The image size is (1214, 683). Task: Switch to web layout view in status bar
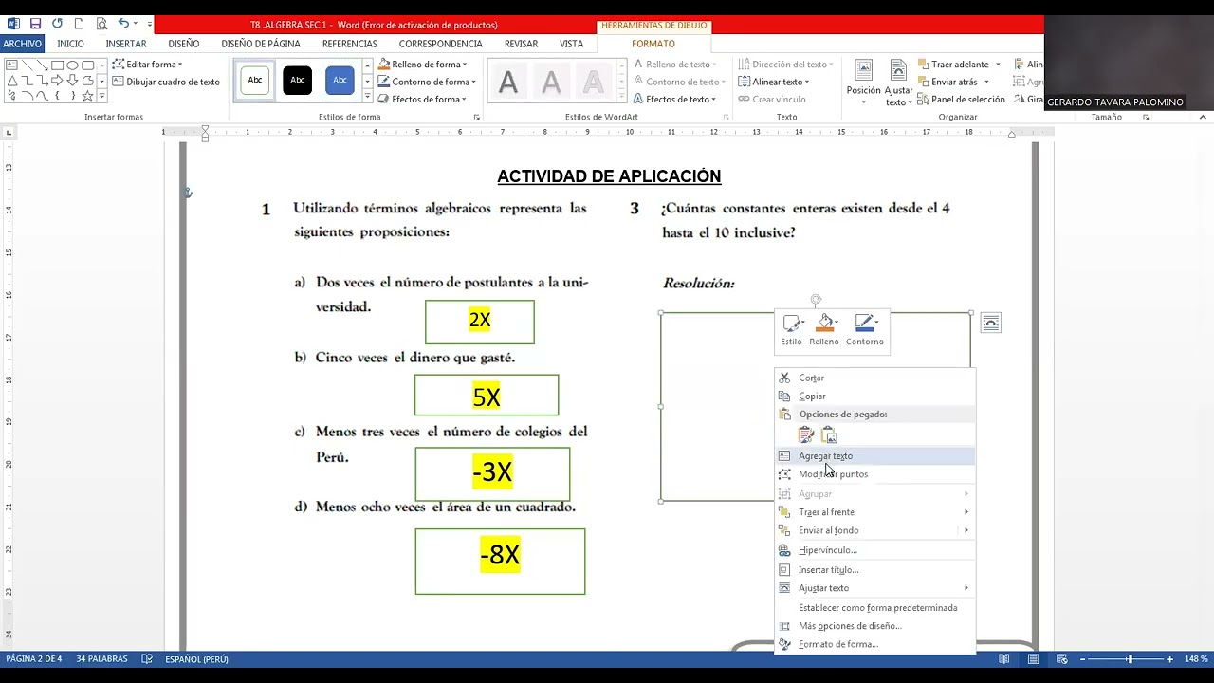(x=1063, y=658)
